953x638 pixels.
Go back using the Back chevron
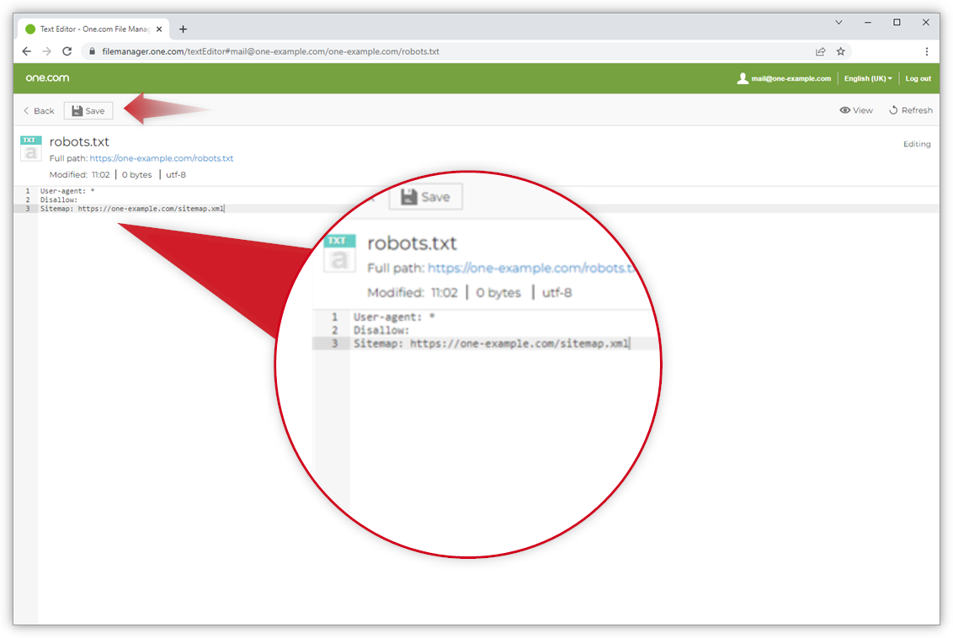click(x=39, y=111)
